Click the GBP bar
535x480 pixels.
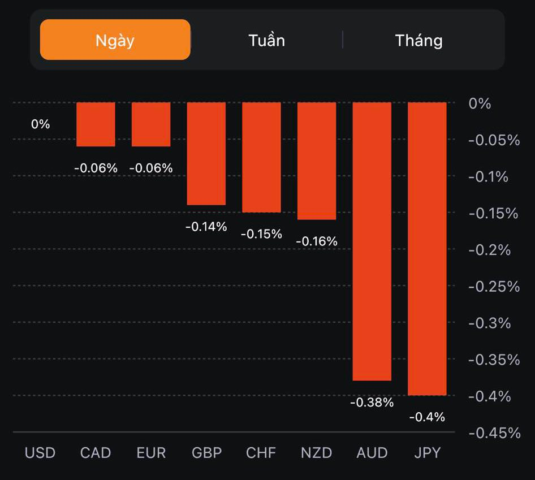point(206,154)
